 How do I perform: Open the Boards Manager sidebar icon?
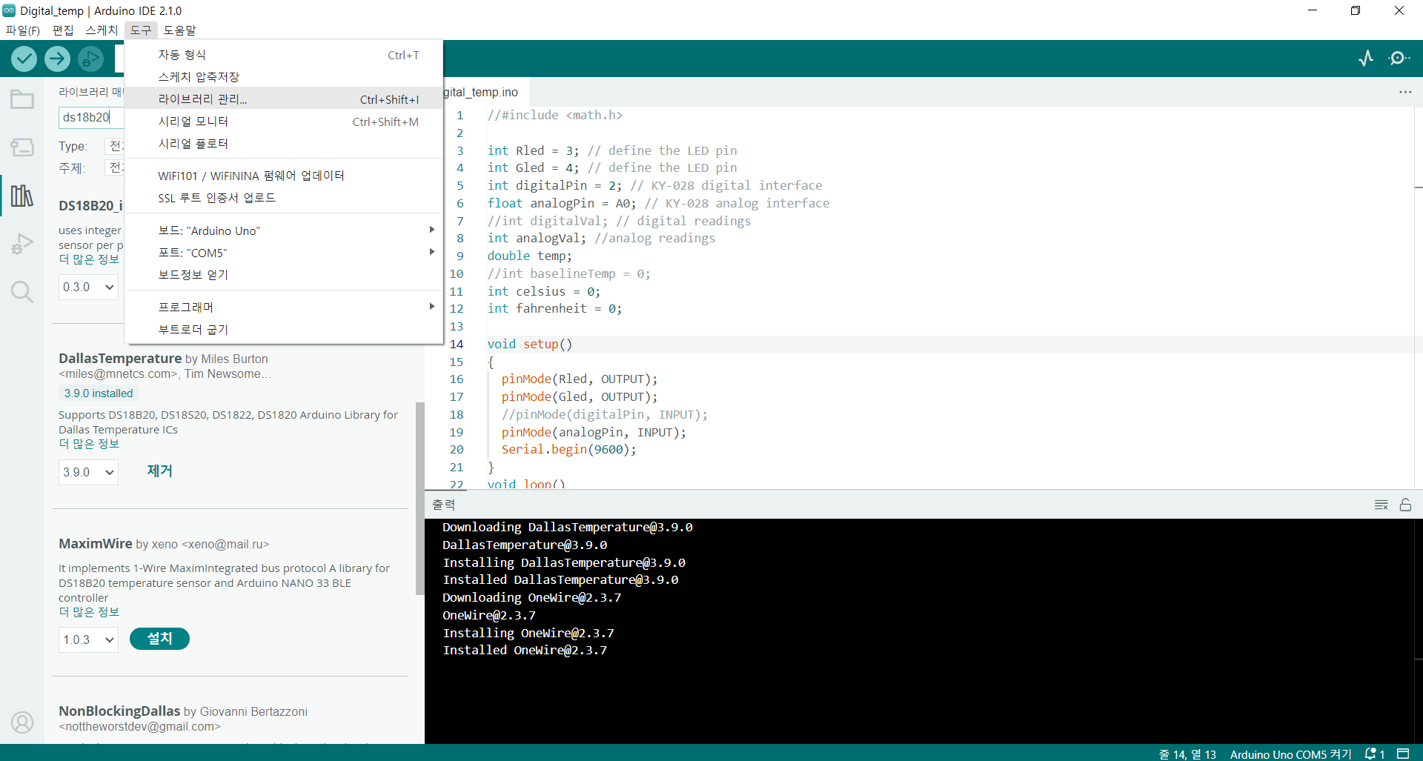pos(22,147)
